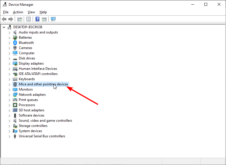
Task: Click the Network adapters icon
Action: [15, 95]
